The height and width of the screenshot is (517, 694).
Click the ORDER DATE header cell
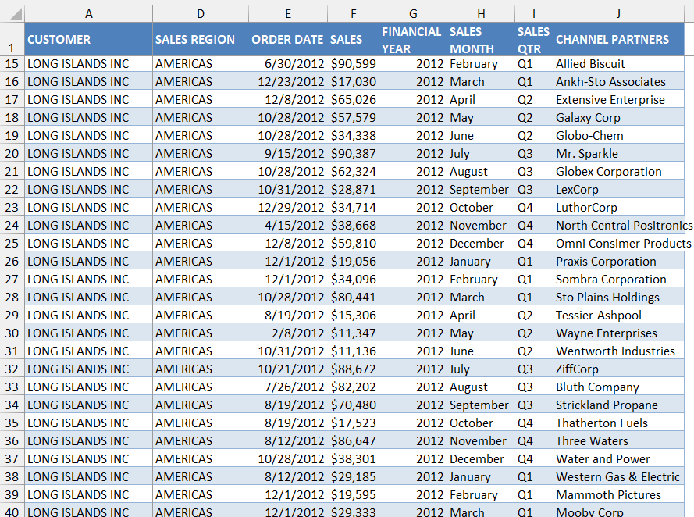coord(288,39)
